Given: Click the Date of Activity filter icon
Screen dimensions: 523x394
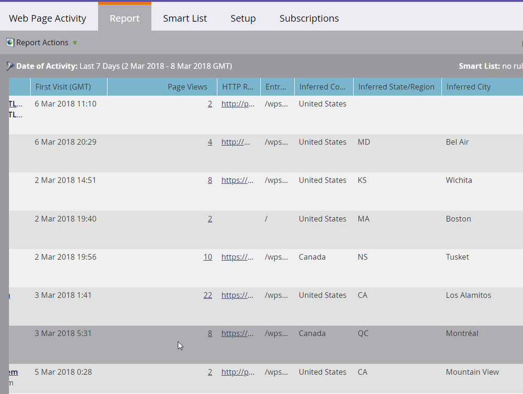Looking at the screenshot, I should tap(10, 66).
